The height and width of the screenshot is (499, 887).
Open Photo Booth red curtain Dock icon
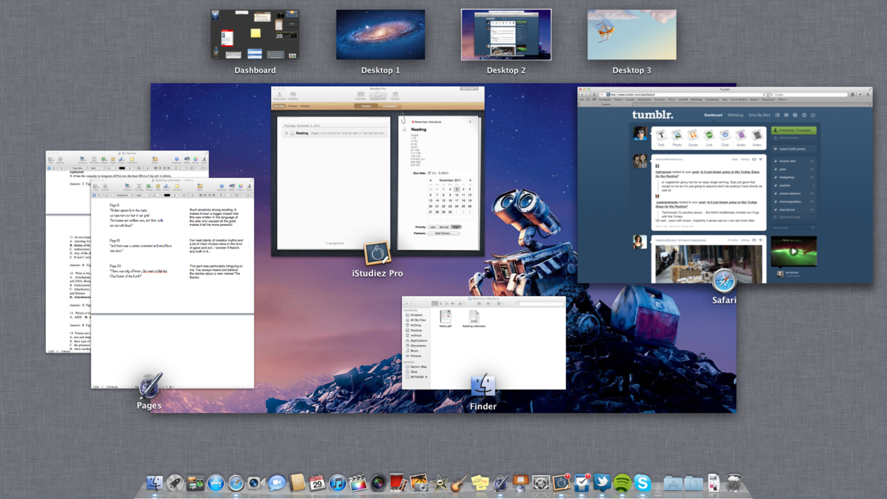coord(398,482)
